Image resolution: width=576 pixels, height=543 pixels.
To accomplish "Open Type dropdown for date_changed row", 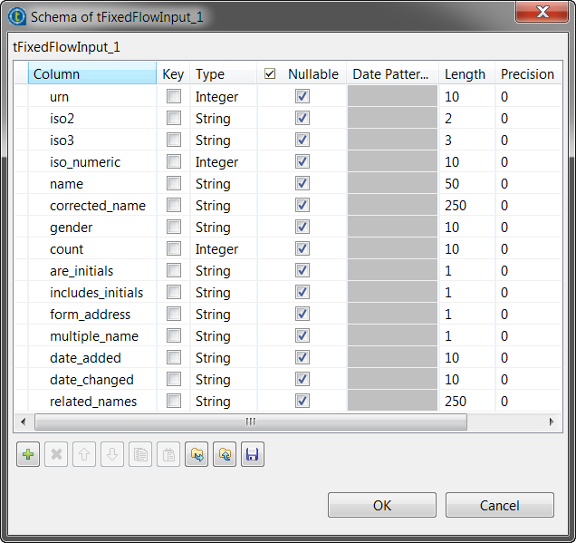I will (x=224, y=380).
